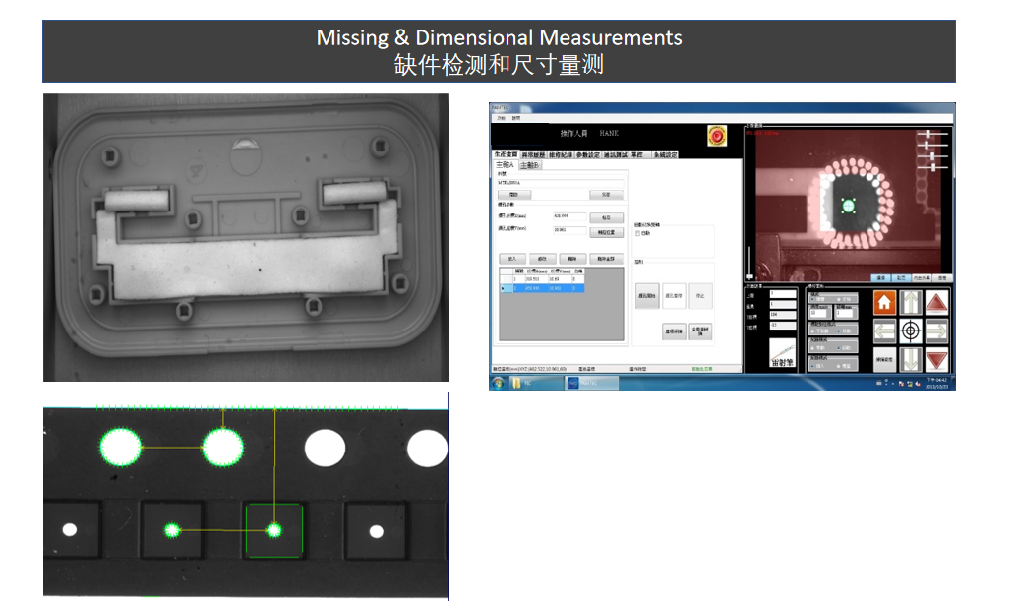Switch to the 主軸B sub-tab

pyautogui.click(x=529, y=165)
